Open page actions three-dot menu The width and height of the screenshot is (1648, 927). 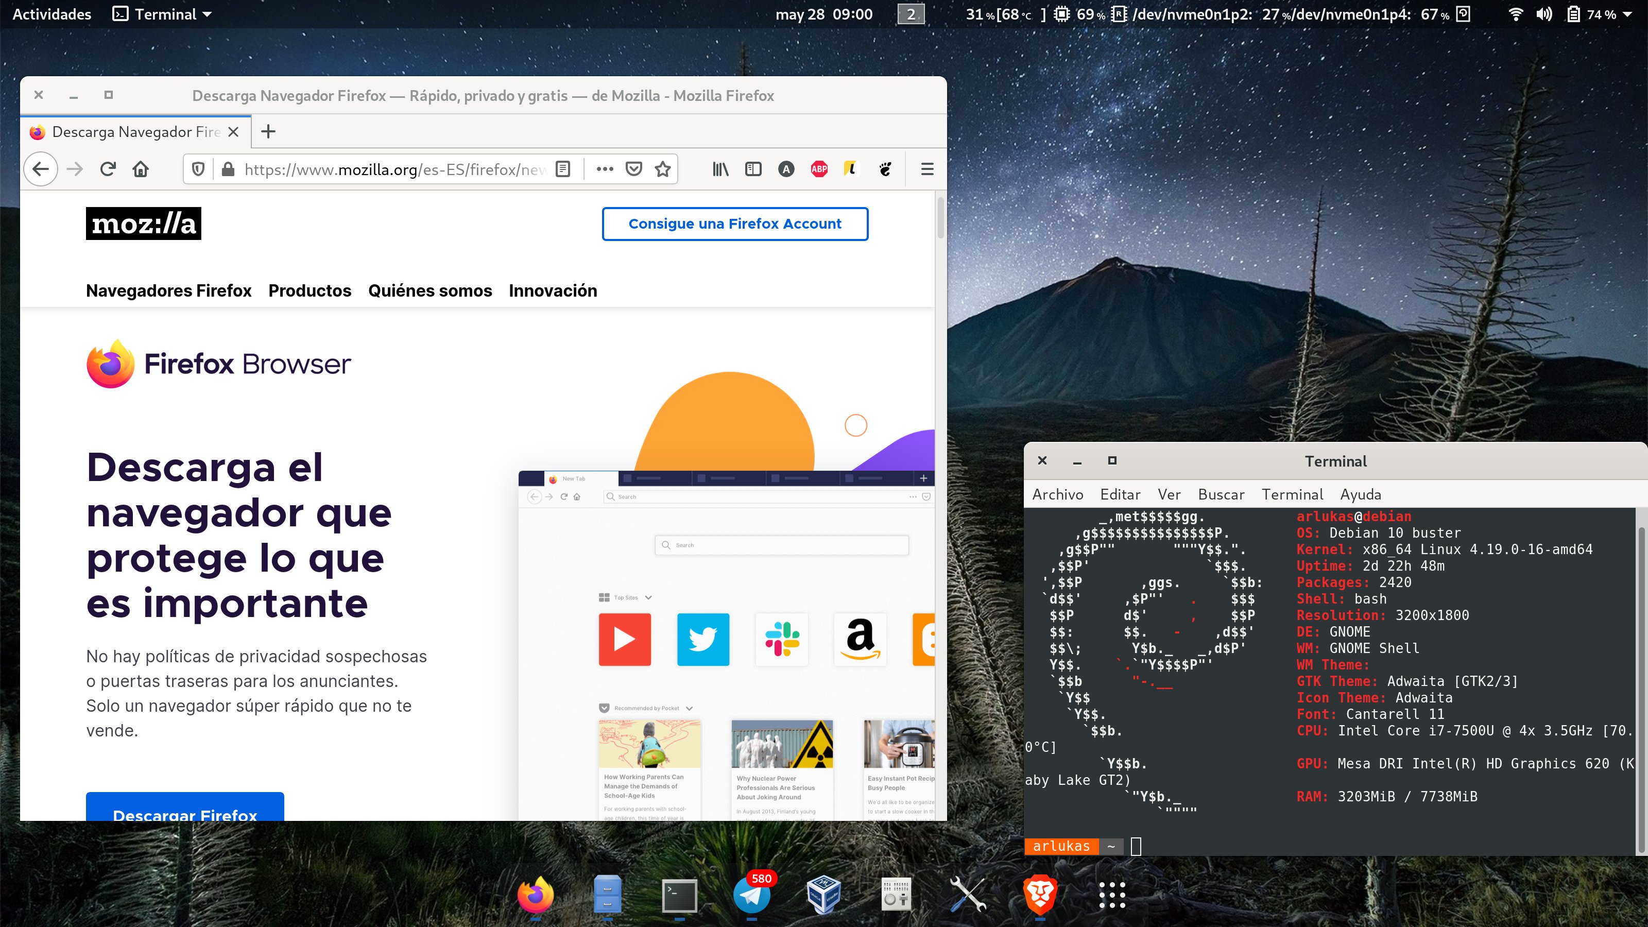click(605, 169)
